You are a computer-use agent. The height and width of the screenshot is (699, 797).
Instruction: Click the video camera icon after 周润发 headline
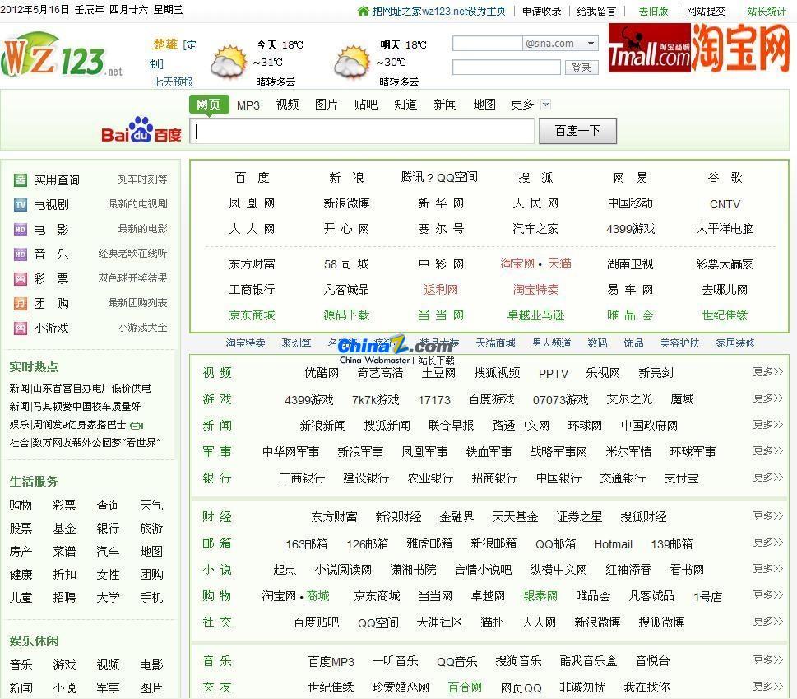[x=137, y=426]
